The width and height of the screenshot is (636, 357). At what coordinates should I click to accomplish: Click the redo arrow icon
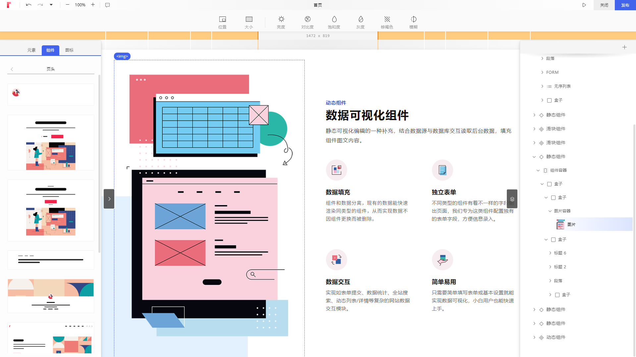(x=40, y=5)
